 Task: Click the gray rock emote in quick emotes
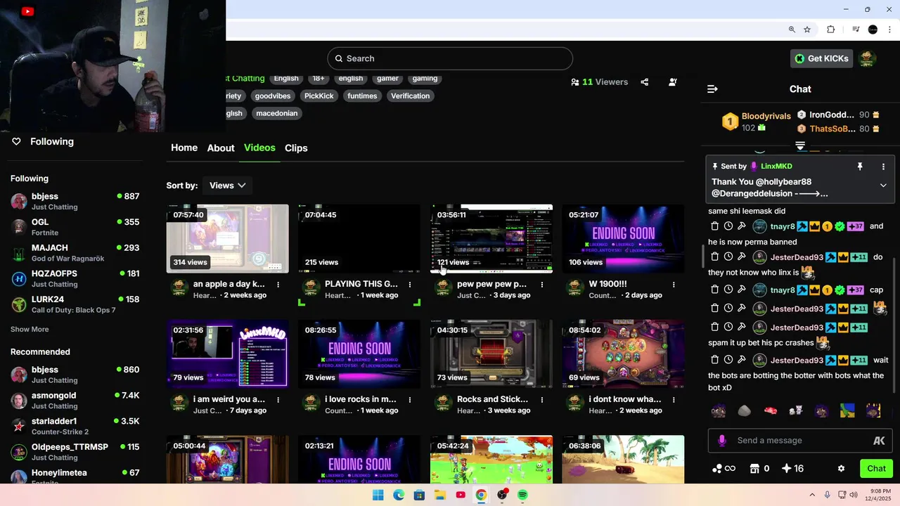point(744,411)
